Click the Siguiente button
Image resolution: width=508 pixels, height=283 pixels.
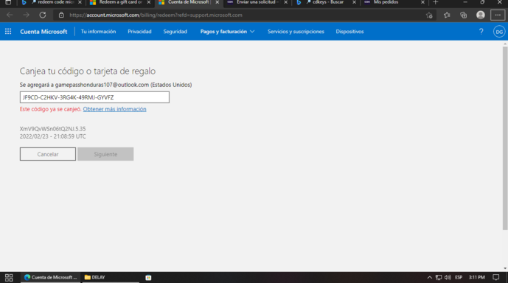coord(105,154)
